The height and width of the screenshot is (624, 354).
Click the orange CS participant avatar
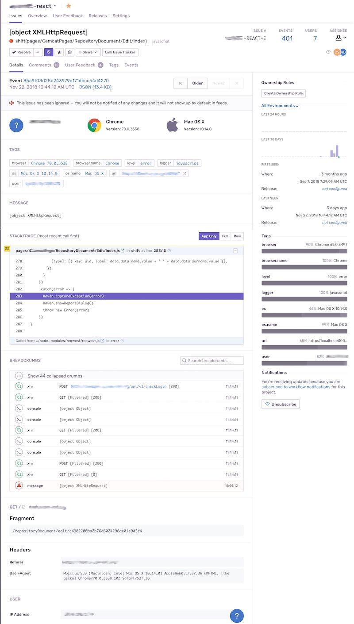coord(337,52)
